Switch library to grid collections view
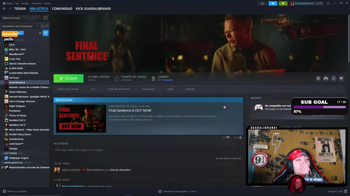The width and height of the screenshot is (350, 196). (x=45, y=18)
